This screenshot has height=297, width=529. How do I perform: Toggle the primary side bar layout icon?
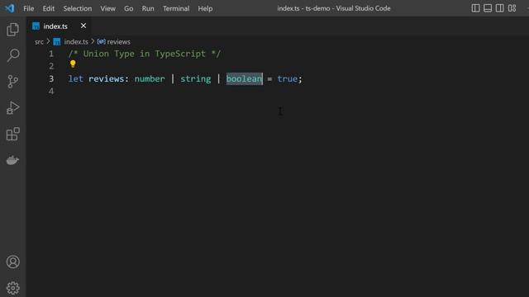click(x=475, y=8)
